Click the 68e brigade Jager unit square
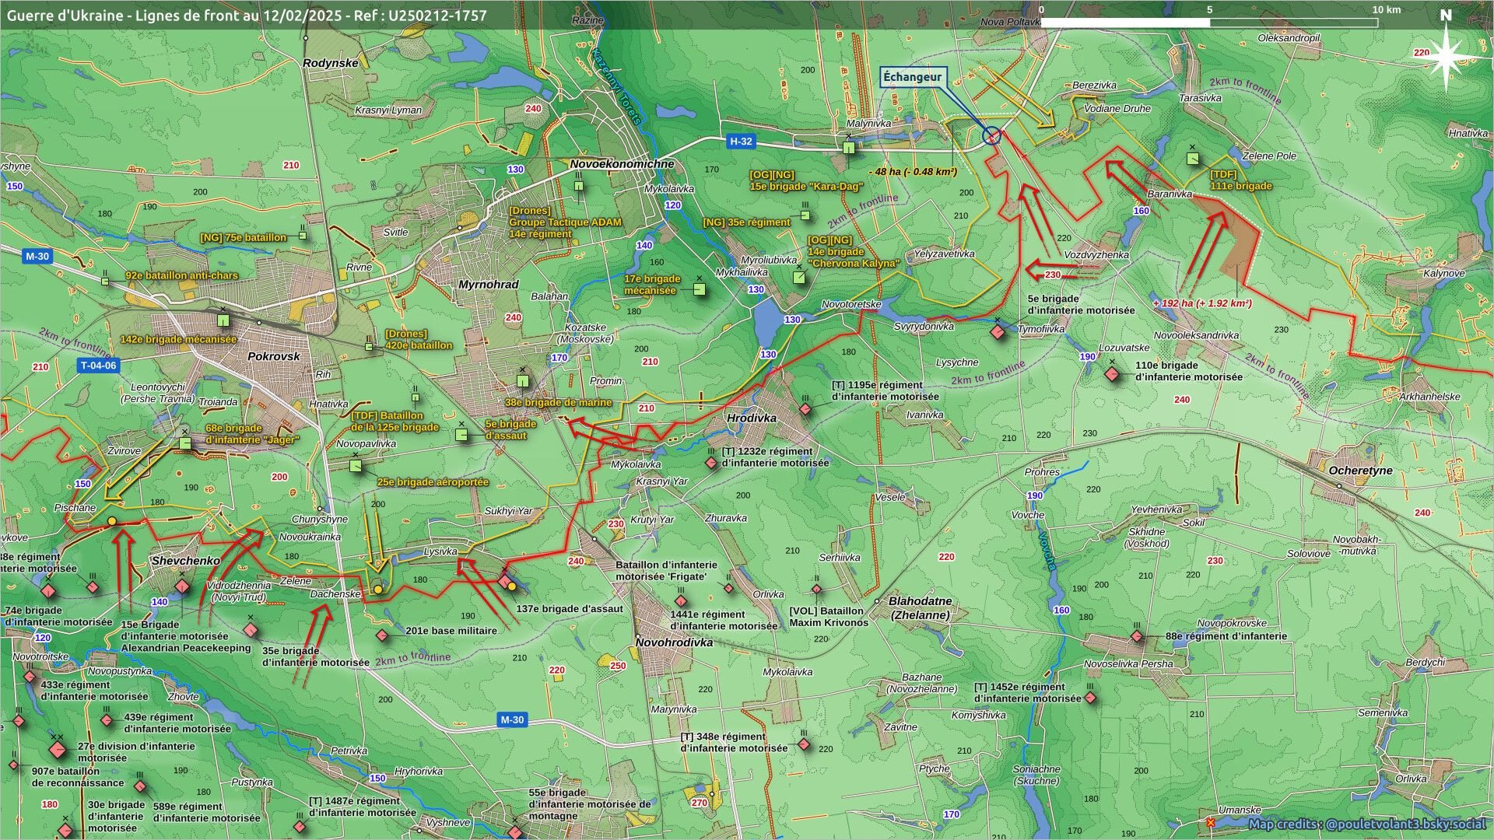Viewport: 1494px width, 840px height. [184, 443]
